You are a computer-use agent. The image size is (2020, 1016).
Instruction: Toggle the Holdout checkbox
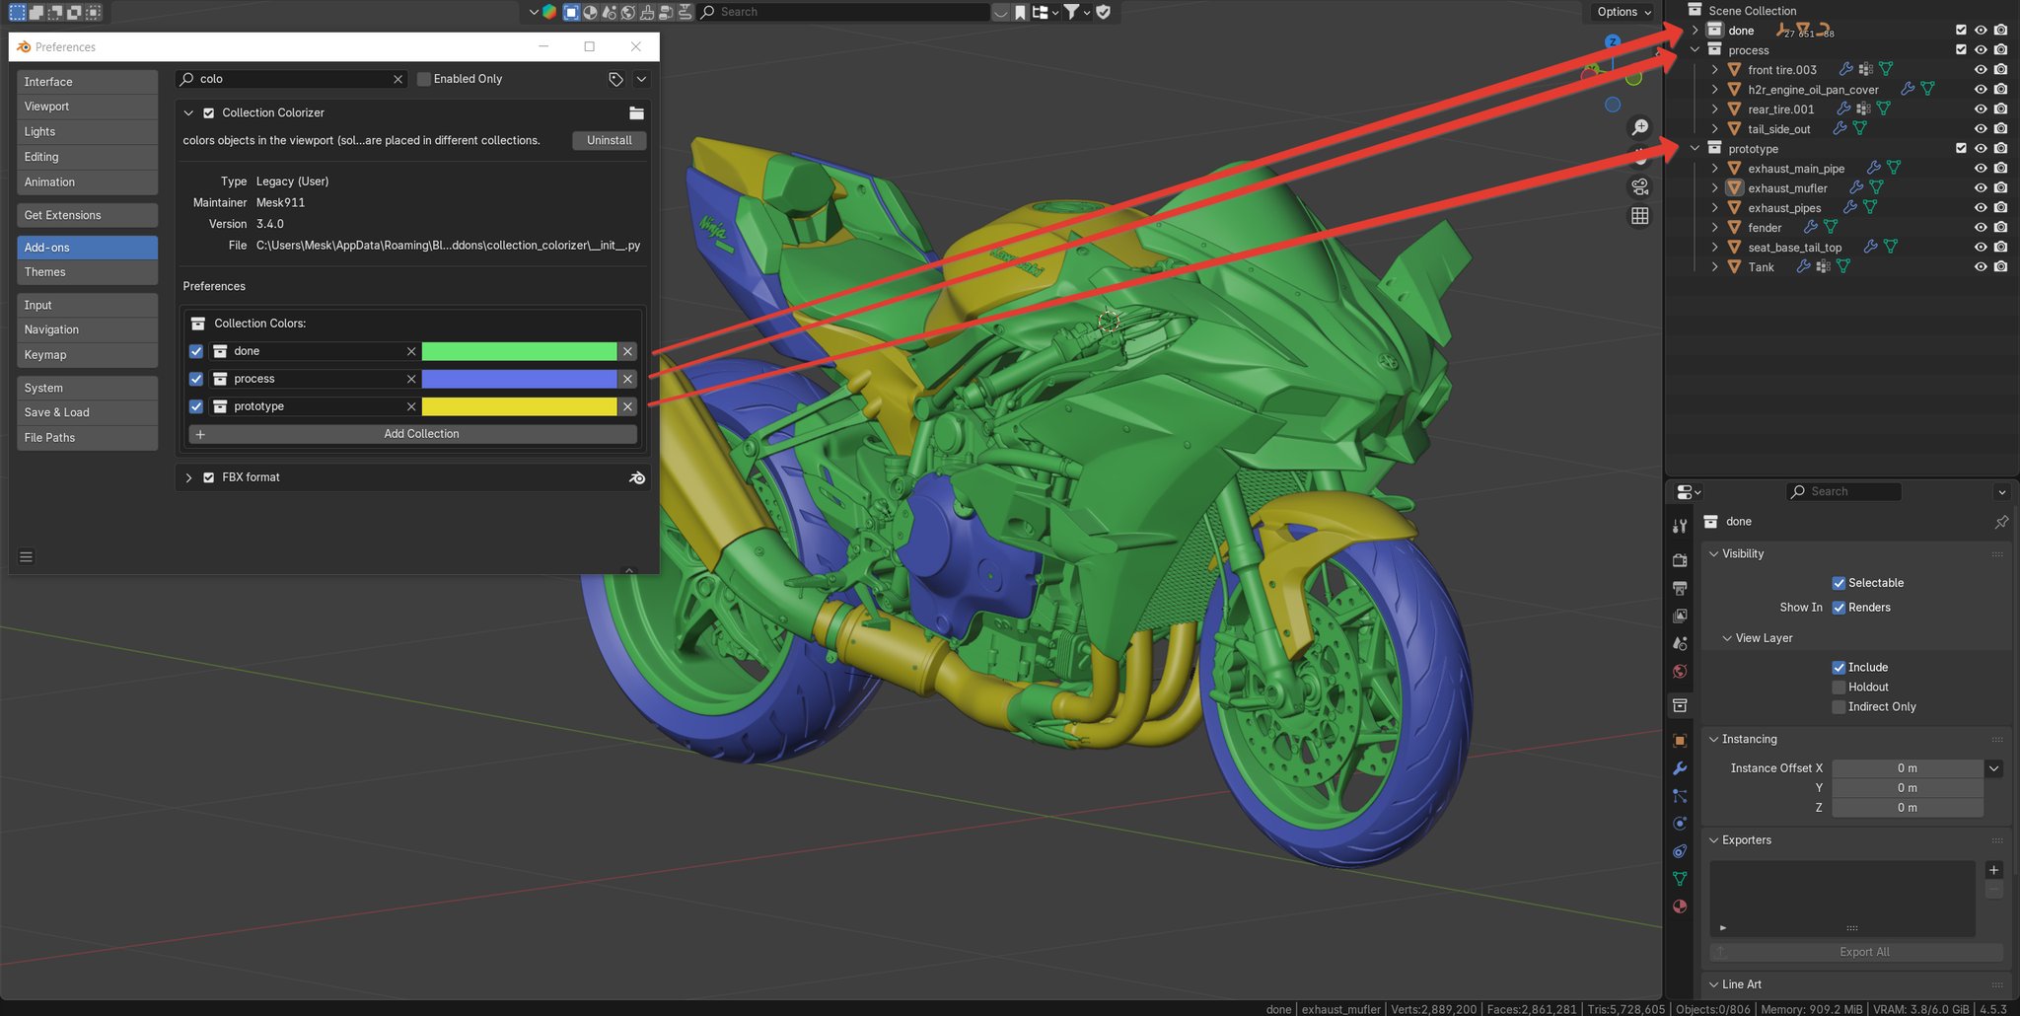tap(1839, 688)
